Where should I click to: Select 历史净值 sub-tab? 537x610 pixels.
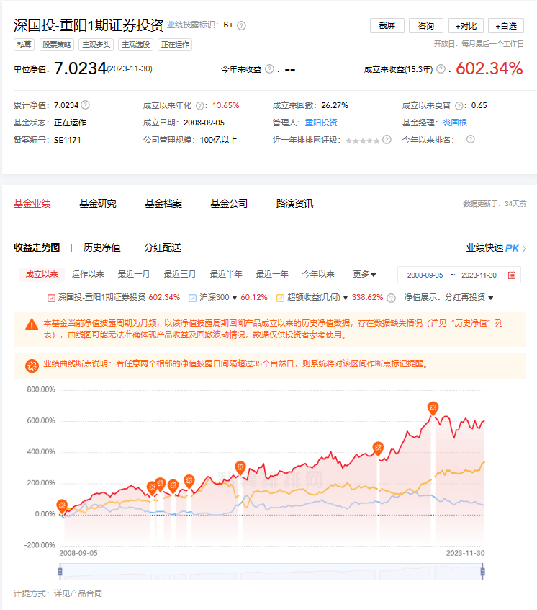point(102,248)
